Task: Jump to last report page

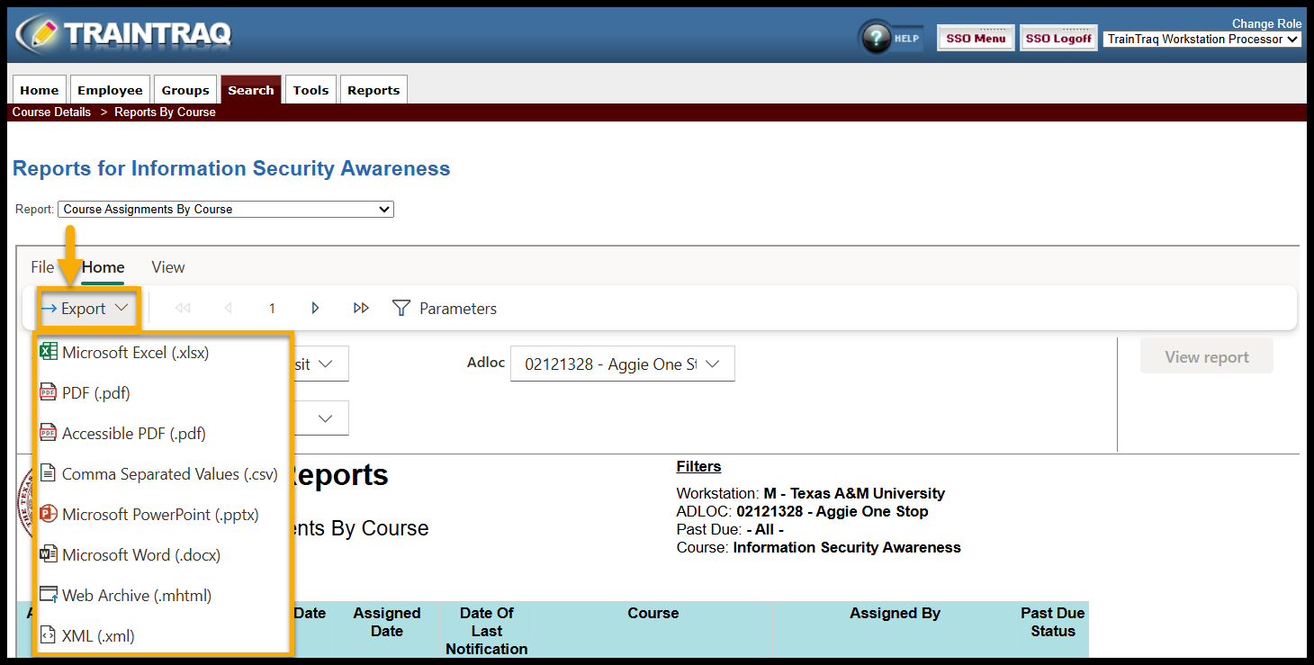Action: pos(361,309)
